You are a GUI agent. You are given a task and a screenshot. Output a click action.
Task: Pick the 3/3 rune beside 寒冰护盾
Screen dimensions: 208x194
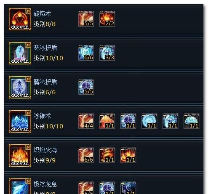click(107, 53)
